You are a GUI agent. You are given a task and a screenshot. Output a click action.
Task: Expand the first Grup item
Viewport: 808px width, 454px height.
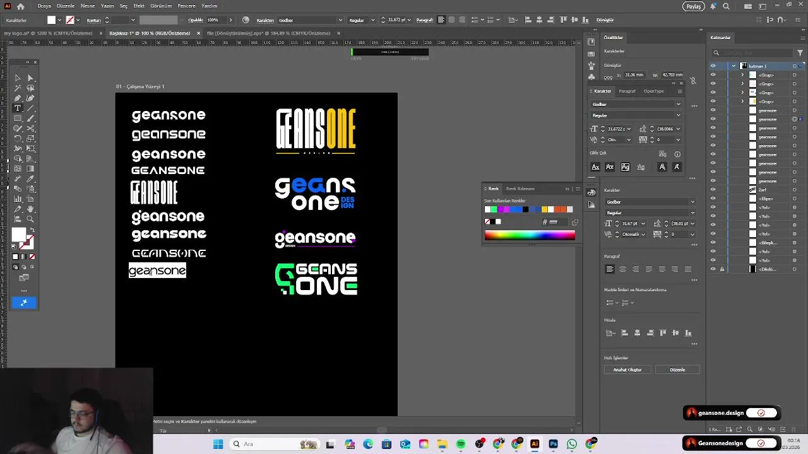[x=742, y=75]
